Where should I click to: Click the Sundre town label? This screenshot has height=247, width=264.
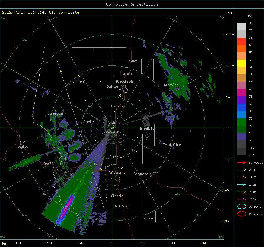[x=89, y=122]
